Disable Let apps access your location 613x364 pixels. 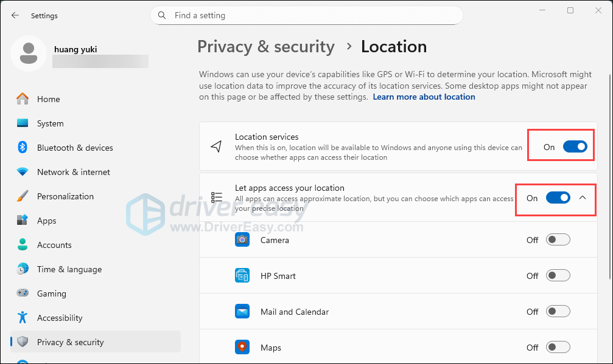558,198
